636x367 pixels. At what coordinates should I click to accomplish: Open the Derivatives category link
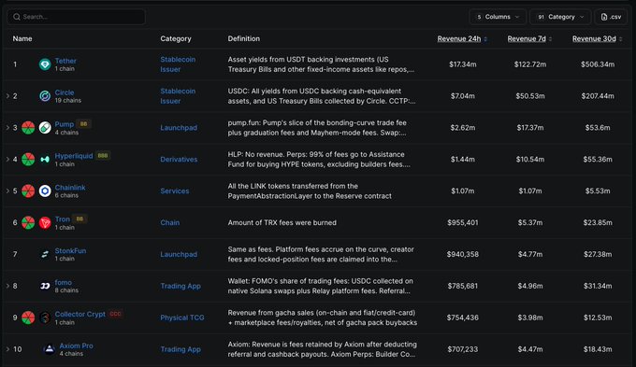click(179, 159)
